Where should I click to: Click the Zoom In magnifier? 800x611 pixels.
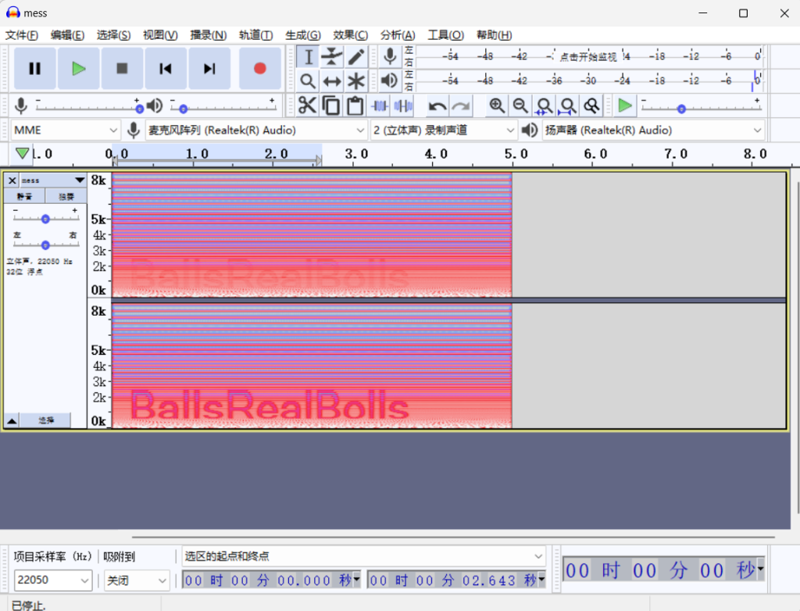[497, 105]
